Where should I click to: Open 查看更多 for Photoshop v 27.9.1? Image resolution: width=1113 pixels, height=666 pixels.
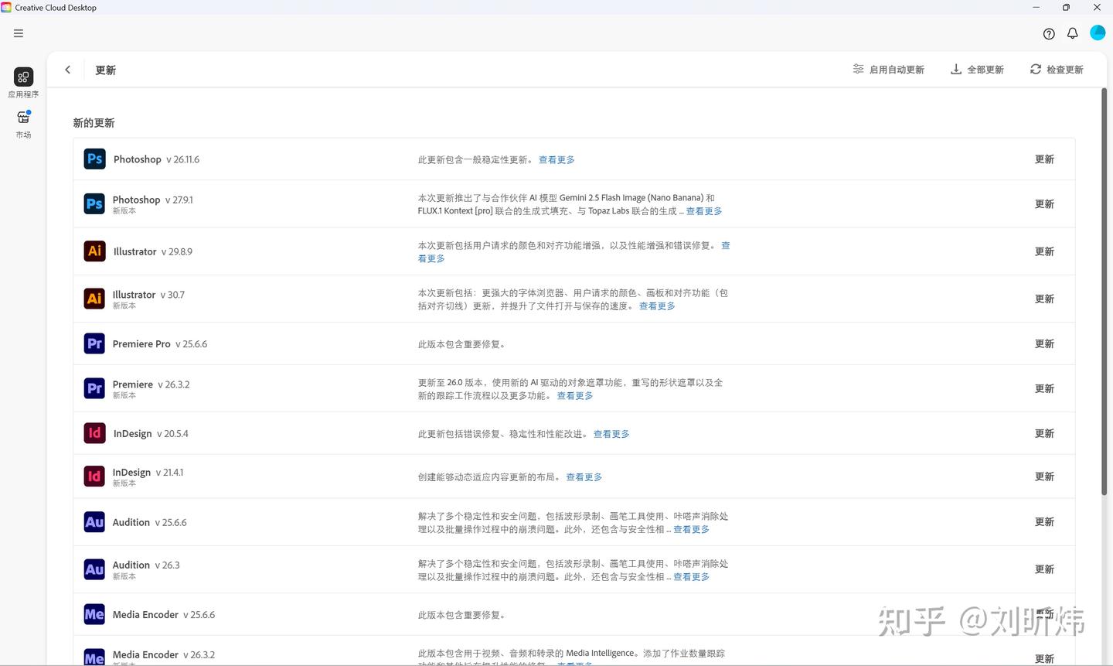tap(704, 211)
